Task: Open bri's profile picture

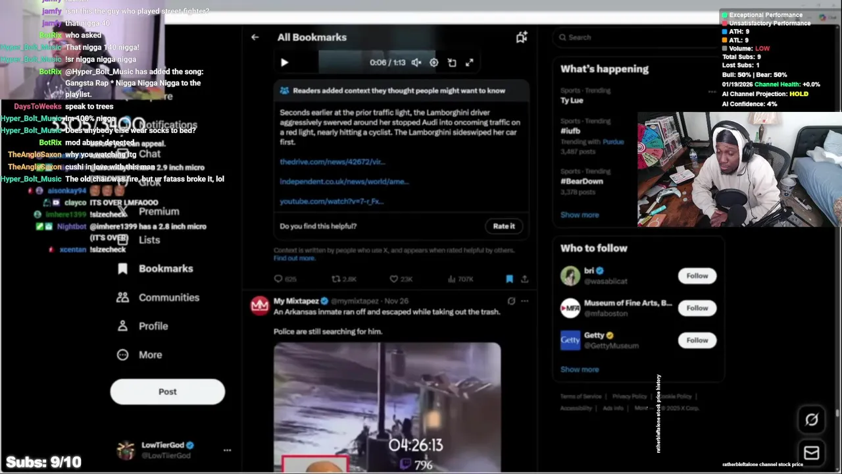Action: click(x=570, y=276)
